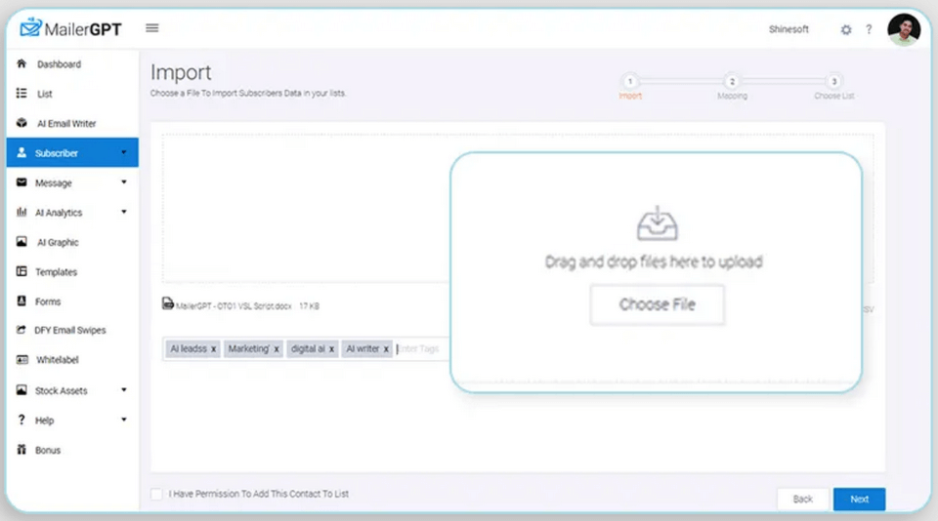
Task: Open Dashboard from the sidebar
Action: (59, 64)
